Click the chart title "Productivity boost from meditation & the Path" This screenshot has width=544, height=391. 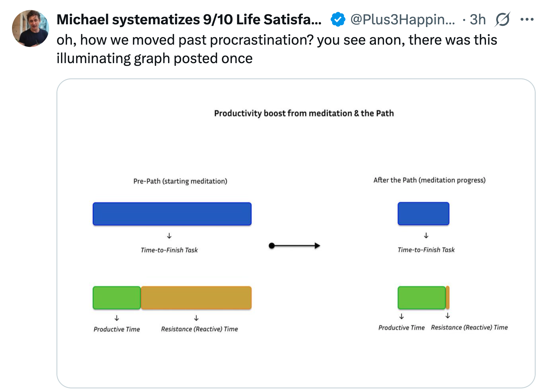(304, 113)
